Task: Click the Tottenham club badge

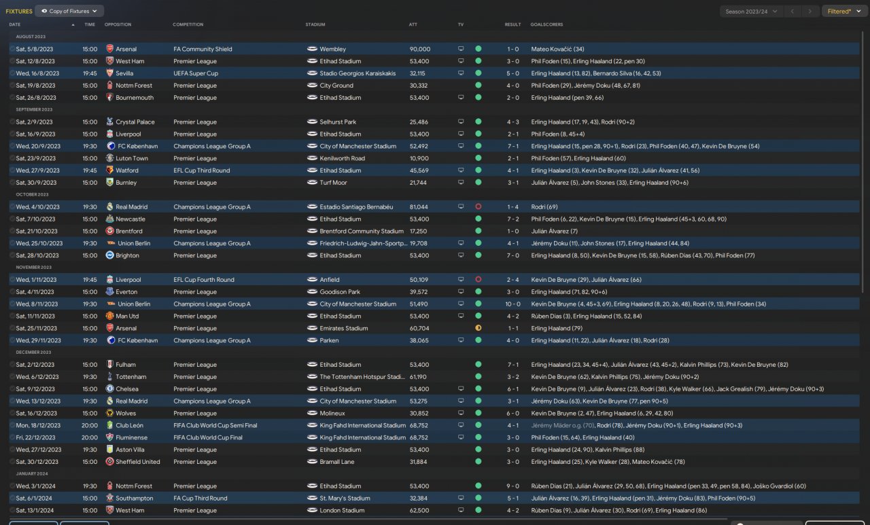Action: pyautogui.click(x=110, y=377)
